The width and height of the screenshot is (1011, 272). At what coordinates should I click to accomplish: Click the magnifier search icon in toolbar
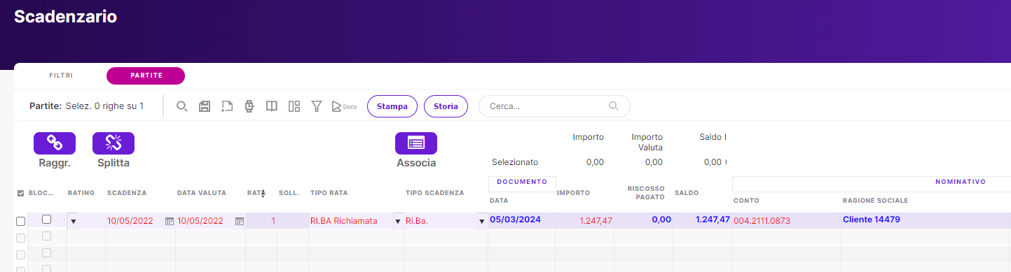[x=181, y=106]
